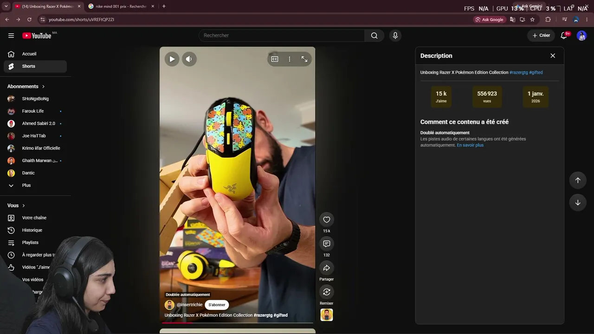
Task: Open the tab search dropdown
Action: point(6,6)
